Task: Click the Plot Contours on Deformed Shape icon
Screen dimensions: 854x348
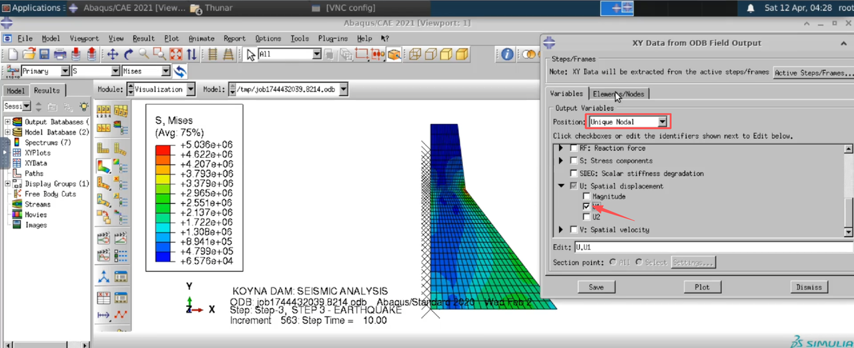Action: tap(103, 165)
